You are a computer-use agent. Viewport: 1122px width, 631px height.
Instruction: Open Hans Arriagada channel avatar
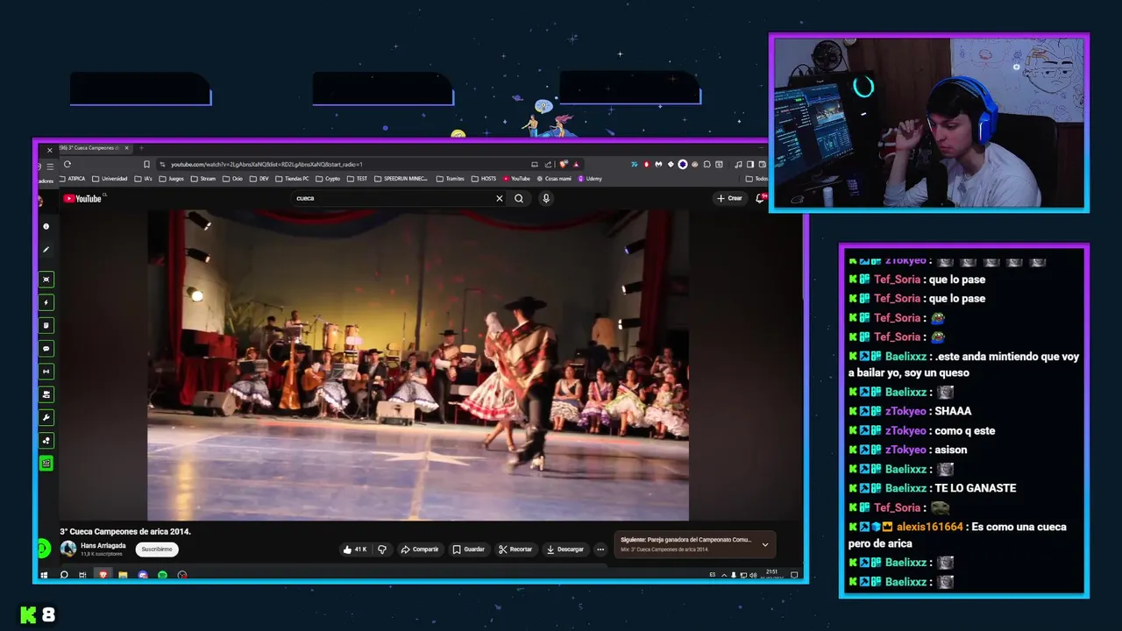coord(68,549)
